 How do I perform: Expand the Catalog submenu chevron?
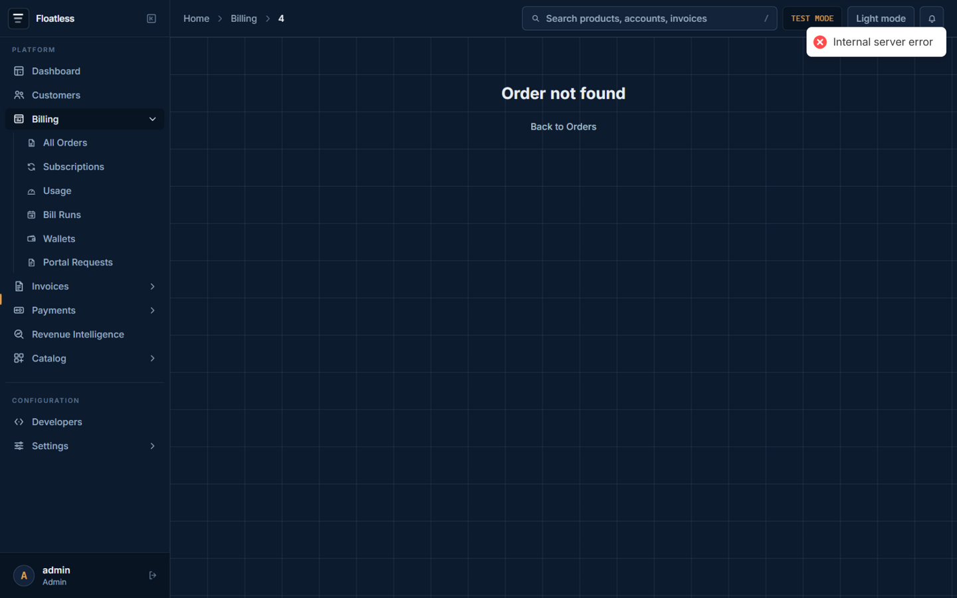point(152,358)
